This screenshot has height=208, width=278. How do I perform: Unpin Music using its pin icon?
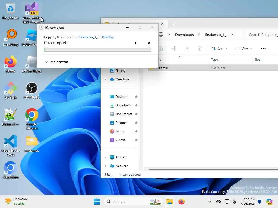point(136,131)
